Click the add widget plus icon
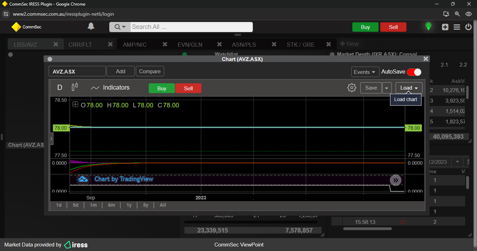 pos(445,27)
